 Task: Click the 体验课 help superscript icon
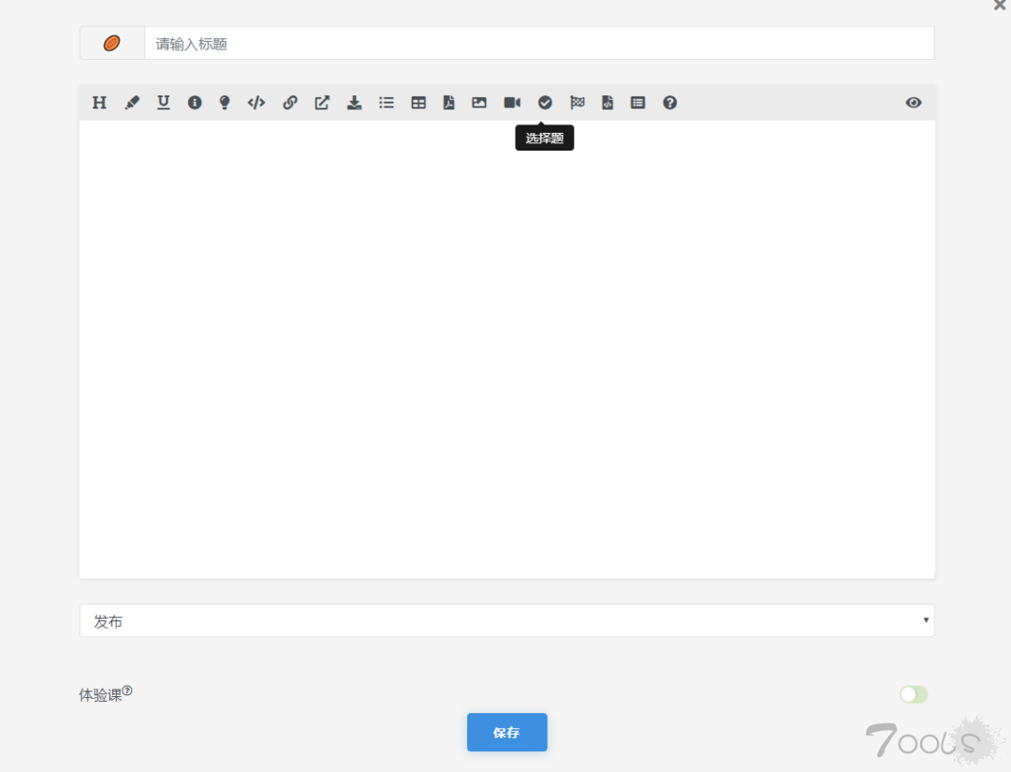[127, 691]
